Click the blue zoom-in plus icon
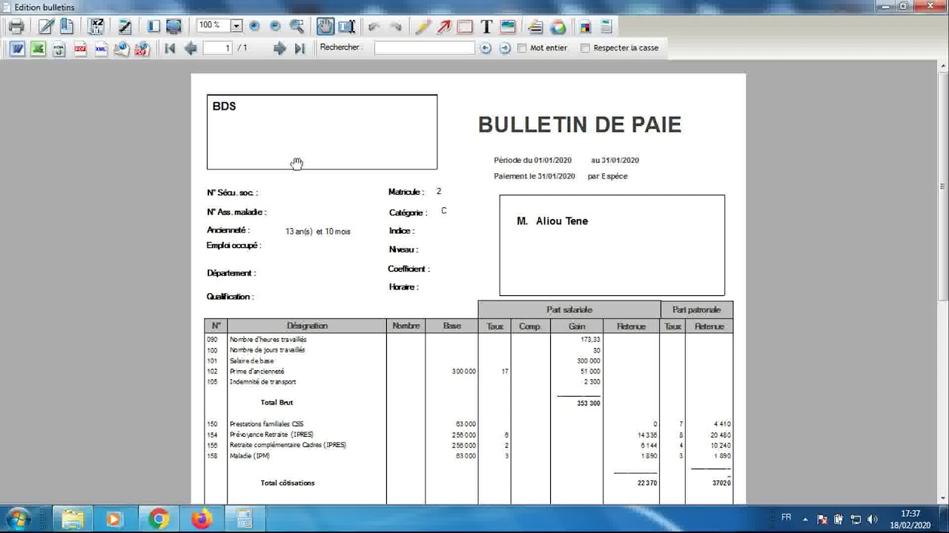The height and width of the screenshot is (533, 949). pyautogui.click(x=255, y=27)
